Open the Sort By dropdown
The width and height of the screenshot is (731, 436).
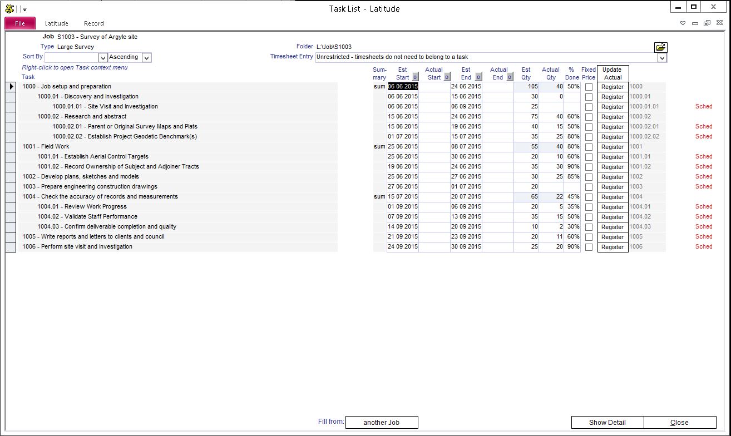(x=103, y=57)
